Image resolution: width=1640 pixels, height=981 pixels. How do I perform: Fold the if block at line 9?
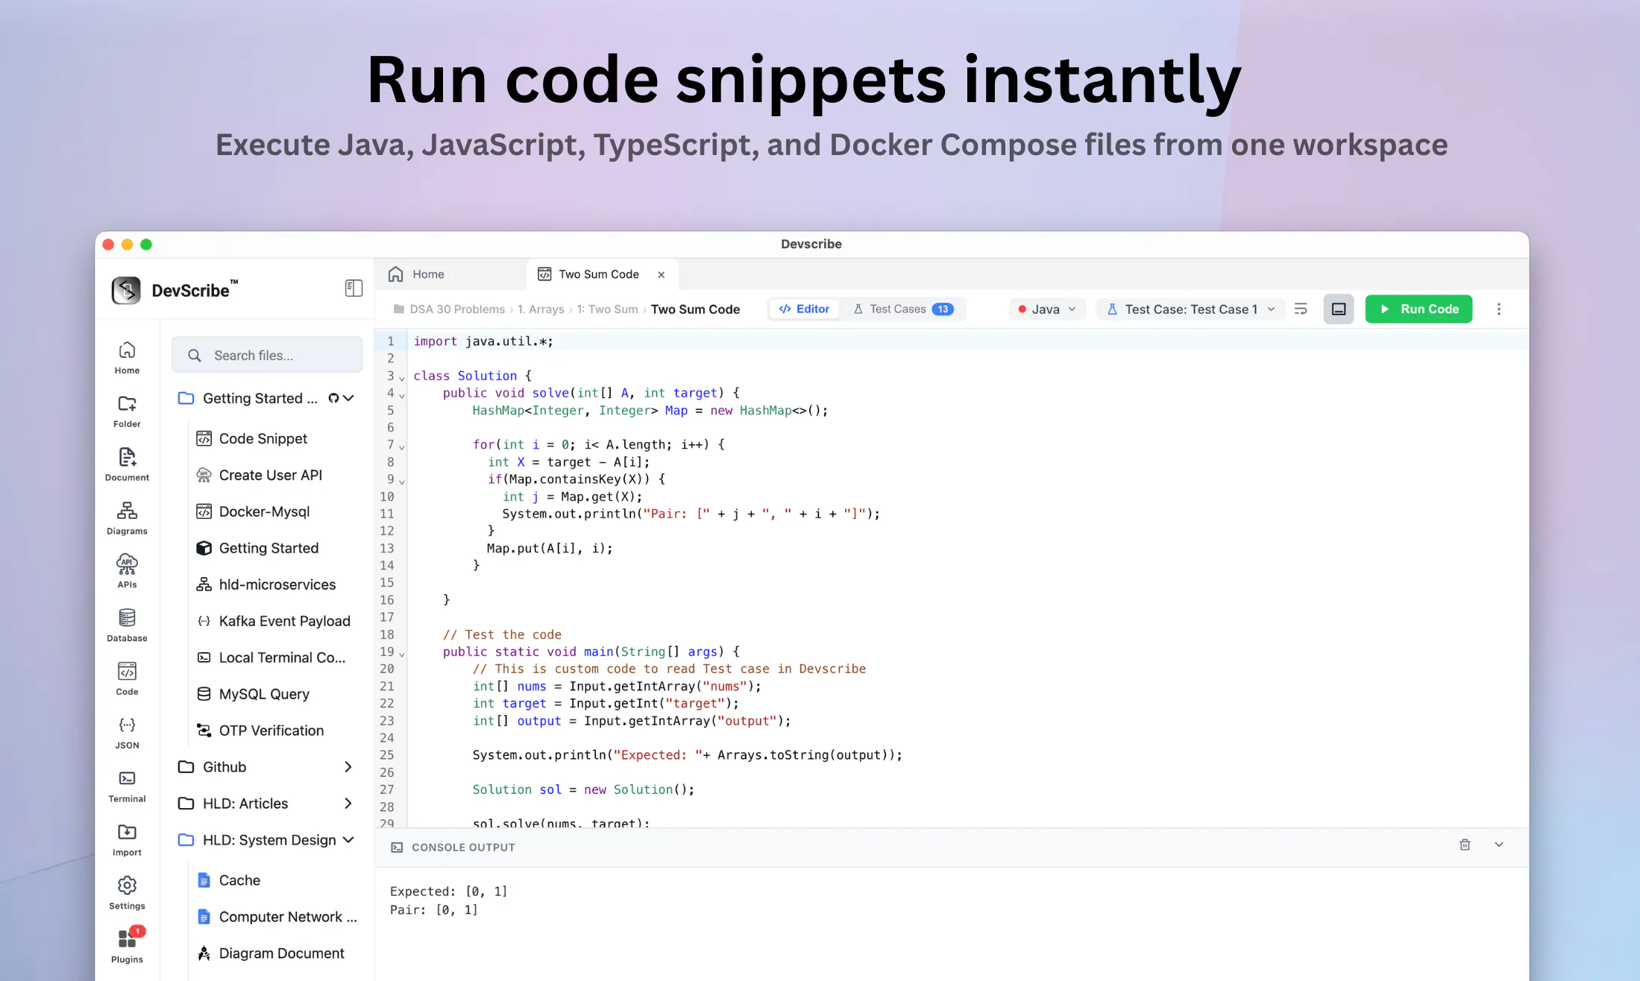tap(402, 482)
